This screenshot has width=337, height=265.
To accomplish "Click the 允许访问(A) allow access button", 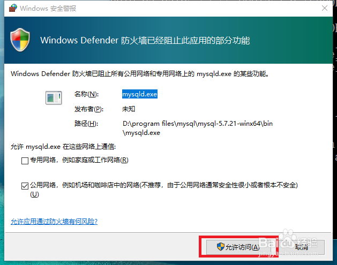I will 238,247.
